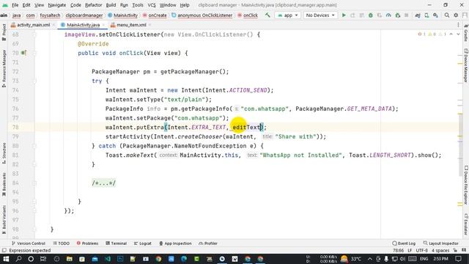The height and width of the screenshot is (264, 469).
Task: Open TODO tool window
Action: point(61,243)
